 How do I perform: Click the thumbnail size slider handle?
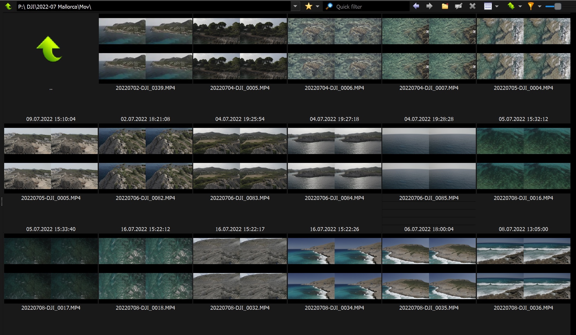coord(558,6)
